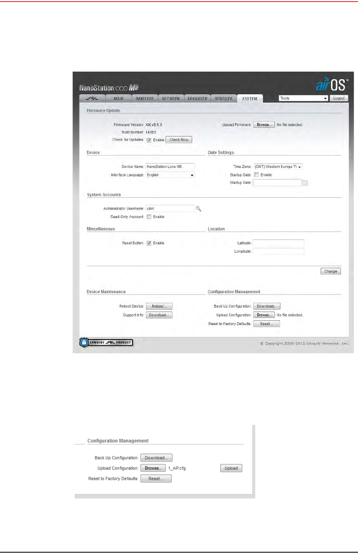This screenshot has width=358, height=553.
Task: Open the Tools dropdown
Action: [x=304, y=98]
